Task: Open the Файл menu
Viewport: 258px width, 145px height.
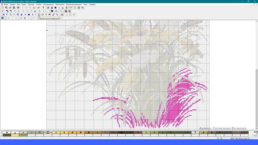Action: click(x=6, y=4)
